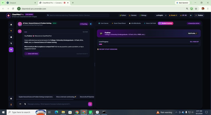This screenshot has width=211, height=115.
Task: Select the Student Journey tab
Action: [165, 23]
